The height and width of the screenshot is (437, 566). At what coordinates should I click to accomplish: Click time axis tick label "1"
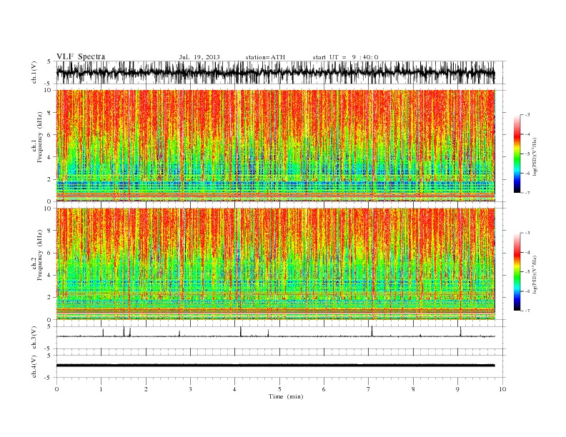tap(101, 389)
